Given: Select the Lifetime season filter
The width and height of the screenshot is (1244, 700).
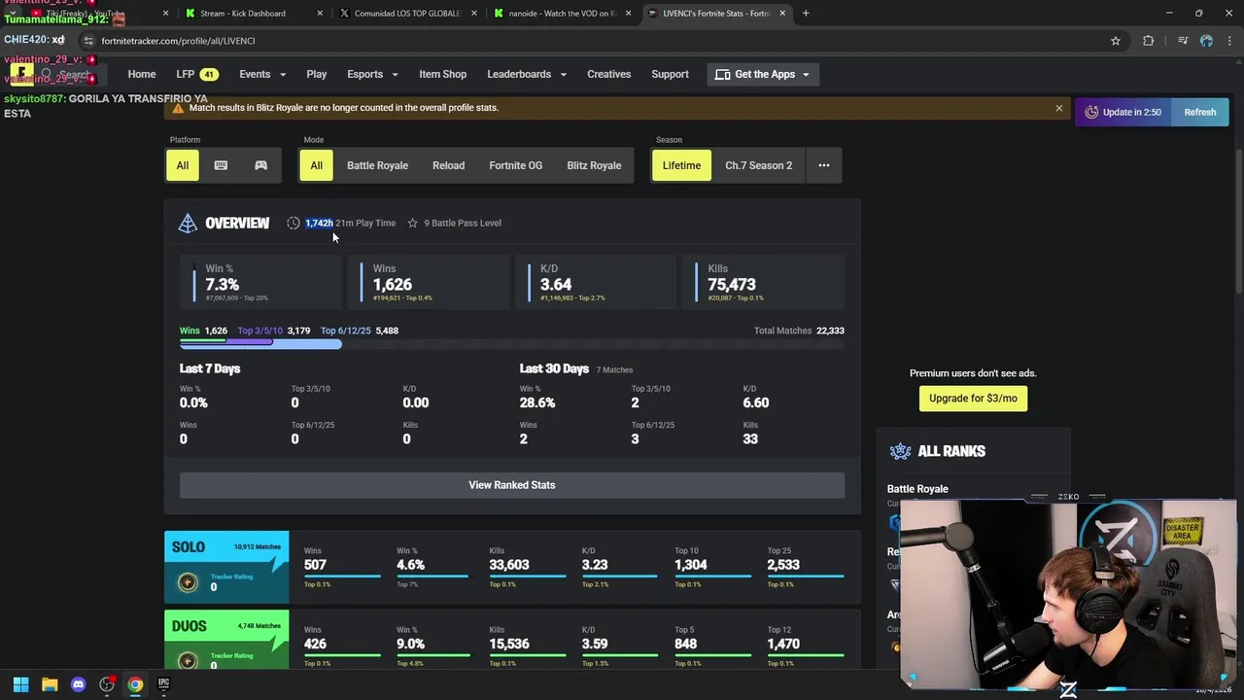Looking at the screenshot, I should 681,165.
